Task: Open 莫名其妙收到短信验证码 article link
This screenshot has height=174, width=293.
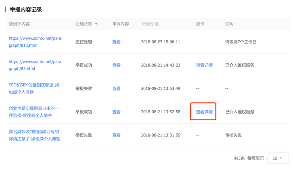Action: 34,135
